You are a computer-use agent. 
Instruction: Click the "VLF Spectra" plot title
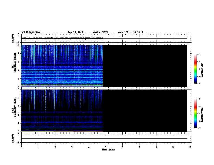tap(31, 32)
